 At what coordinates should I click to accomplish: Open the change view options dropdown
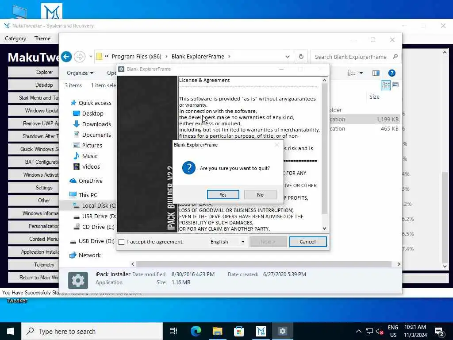coord(361,73)
